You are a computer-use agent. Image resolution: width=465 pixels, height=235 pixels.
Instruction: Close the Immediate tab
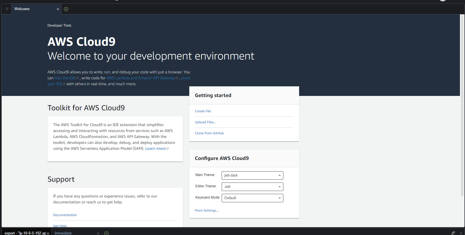[98, 233]
